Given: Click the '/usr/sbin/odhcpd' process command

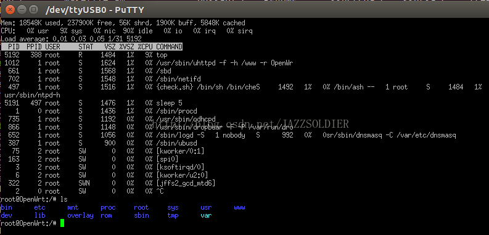Looking at the screenshot, I should (x=186, y=119).
